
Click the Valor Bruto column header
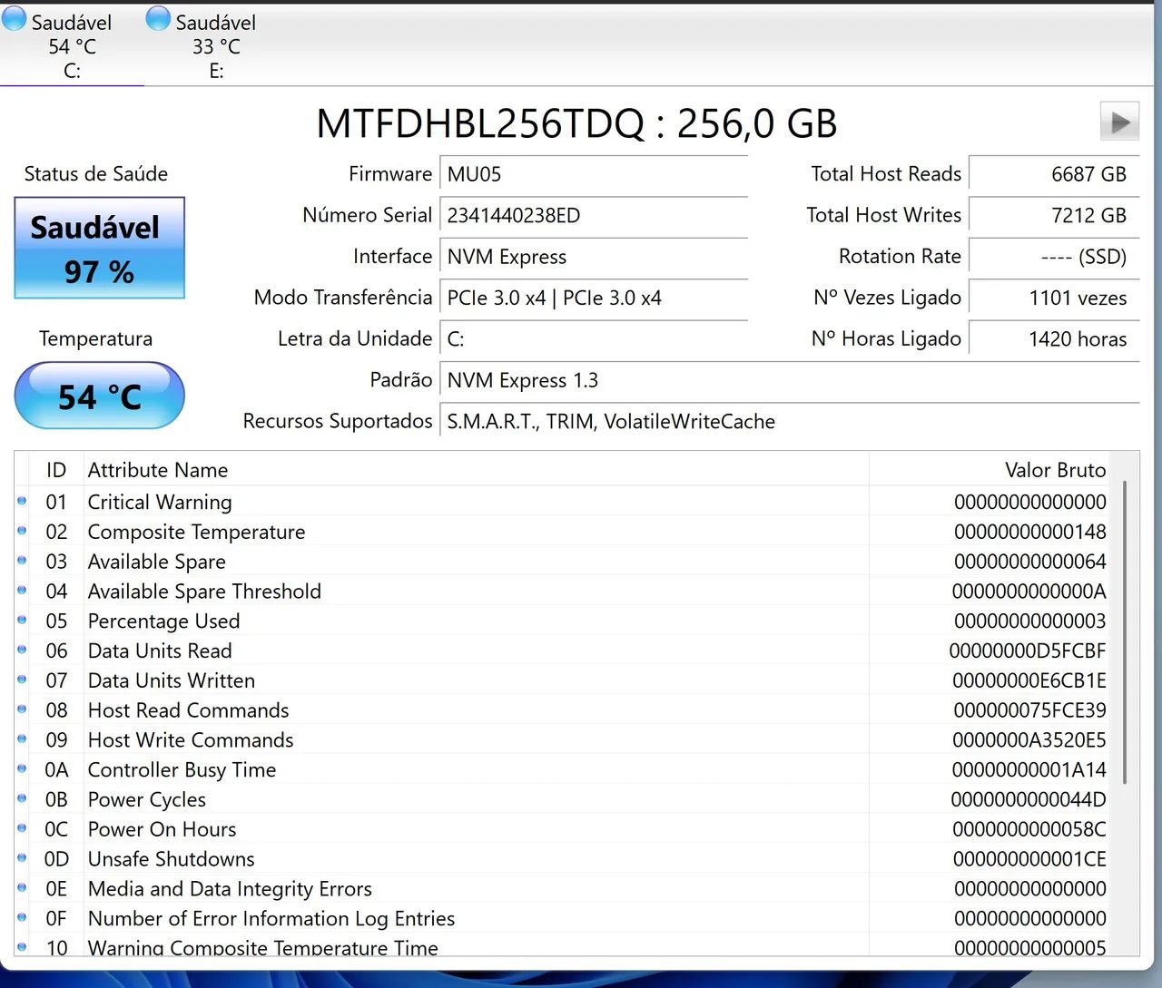tap(991, 470)
